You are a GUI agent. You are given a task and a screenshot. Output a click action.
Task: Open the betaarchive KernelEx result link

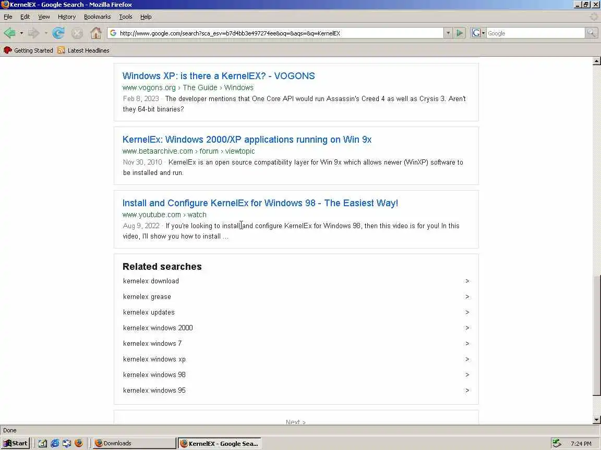pyautogui.click(x=247, y=139)
